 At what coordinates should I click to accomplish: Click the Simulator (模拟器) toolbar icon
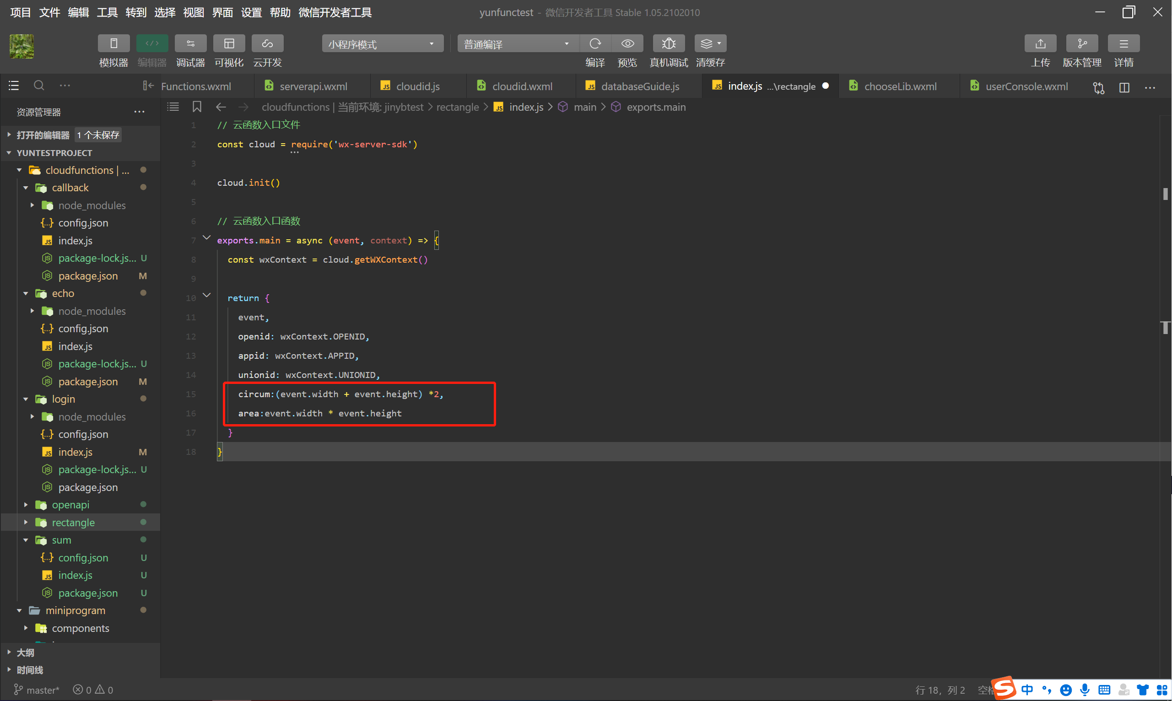pyautogui.click(x=113, y=43)
